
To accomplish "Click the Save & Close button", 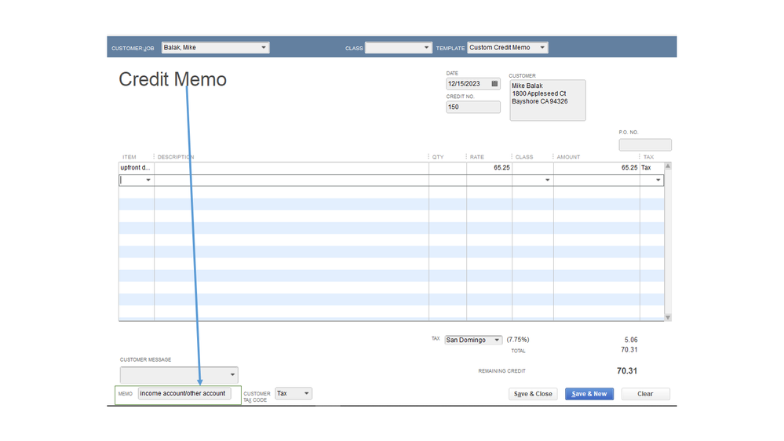I will pyautogui.click(x=533, y=394).
